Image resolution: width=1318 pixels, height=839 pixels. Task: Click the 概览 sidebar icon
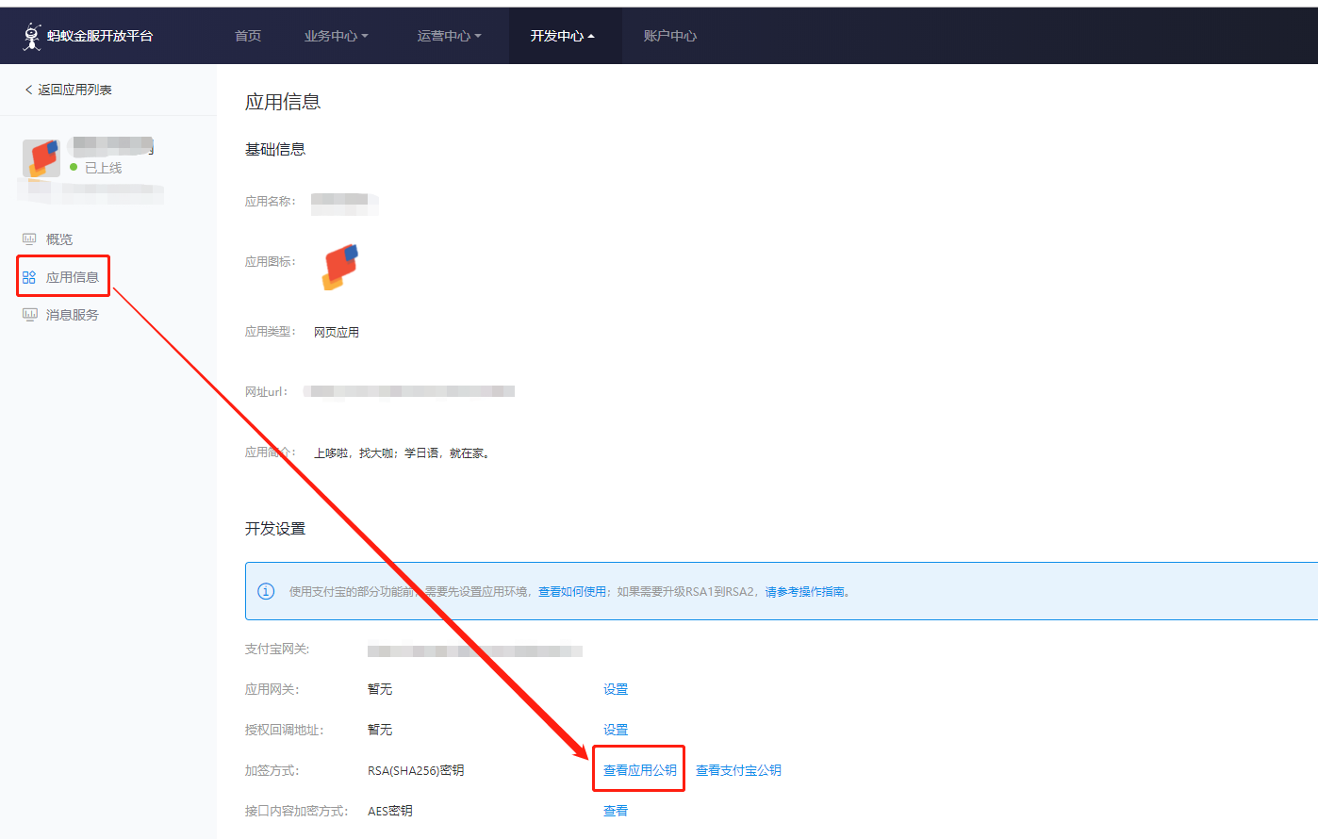pyautogui.click(x=29, y=239)
